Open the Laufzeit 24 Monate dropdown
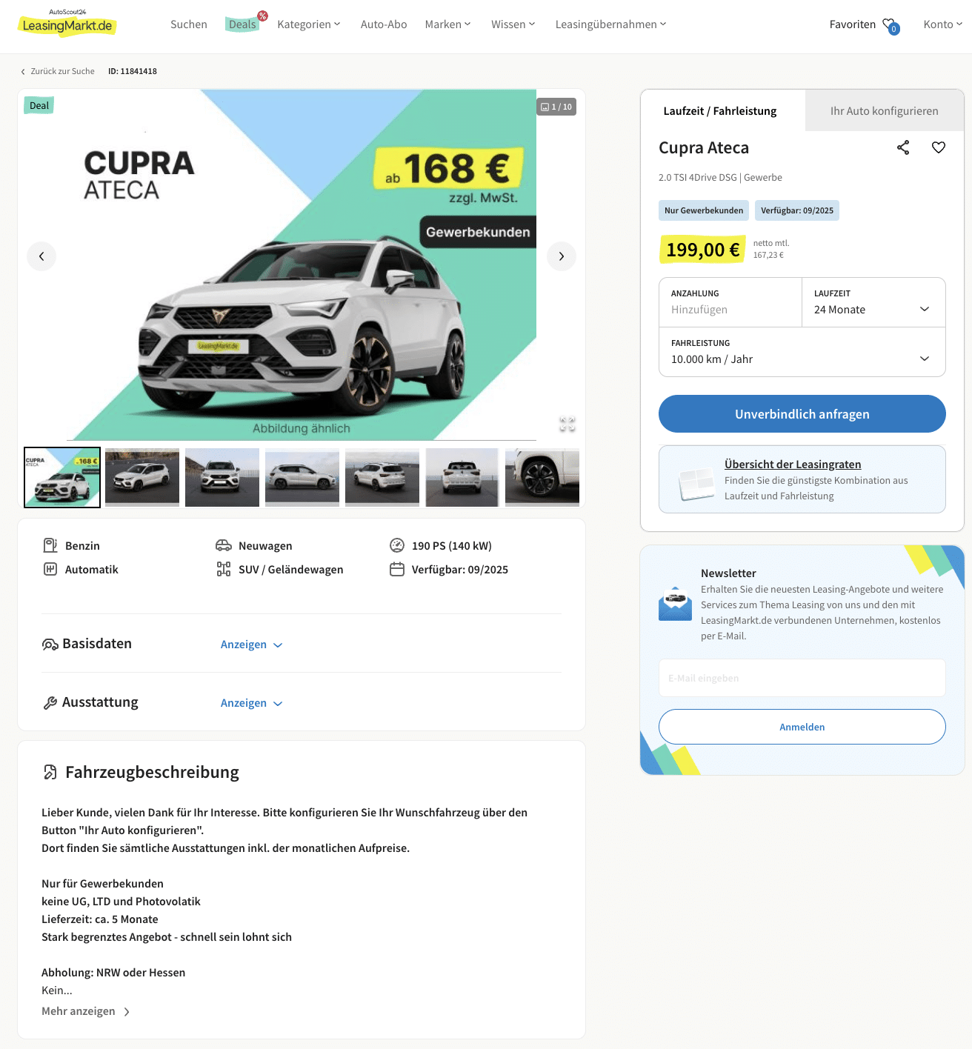Image resolution: width=972 pixels, height=1049 pixels. tap(873, 302)
